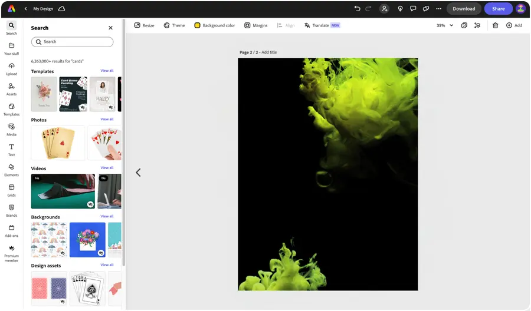Click the Resize toolbar option
This screenshot has width=531, height=311.
(x=145, y=25)
